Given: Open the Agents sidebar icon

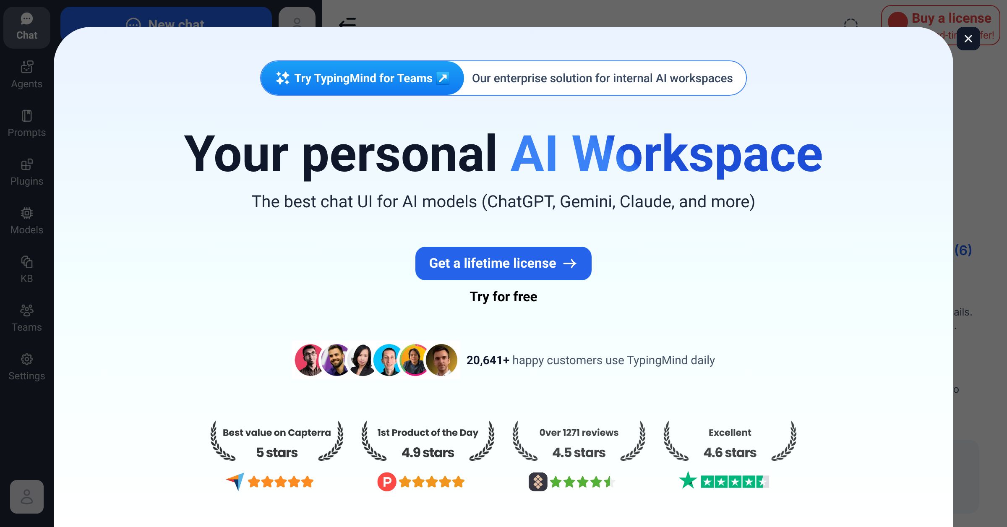Looking at the screenshot, I should click(x=26, y=74).
